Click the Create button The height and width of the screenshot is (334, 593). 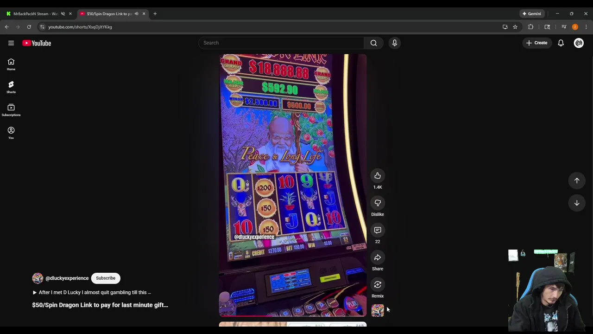537,43
